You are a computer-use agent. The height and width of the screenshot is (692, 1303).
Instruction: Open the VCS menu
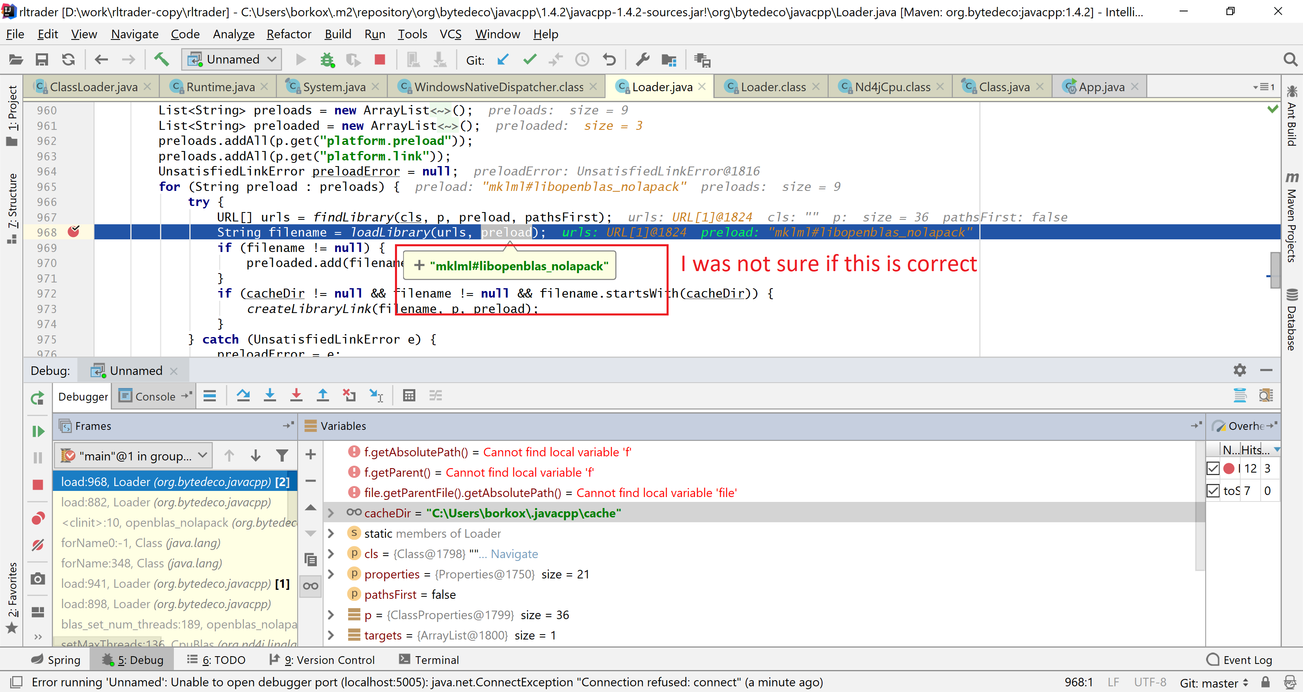point(450,34)
